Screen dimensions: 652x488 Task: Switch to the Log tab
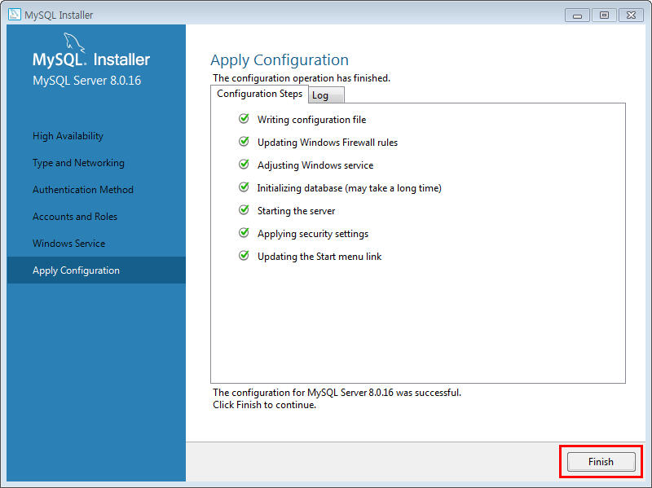pyautogui.click(x=326, y=95)
